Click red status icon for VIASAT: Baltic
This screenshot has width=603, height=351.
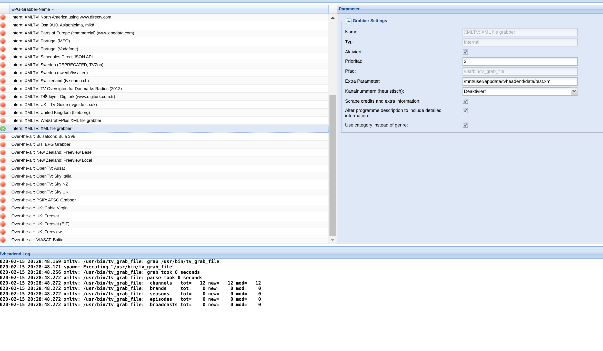[3, 240]
